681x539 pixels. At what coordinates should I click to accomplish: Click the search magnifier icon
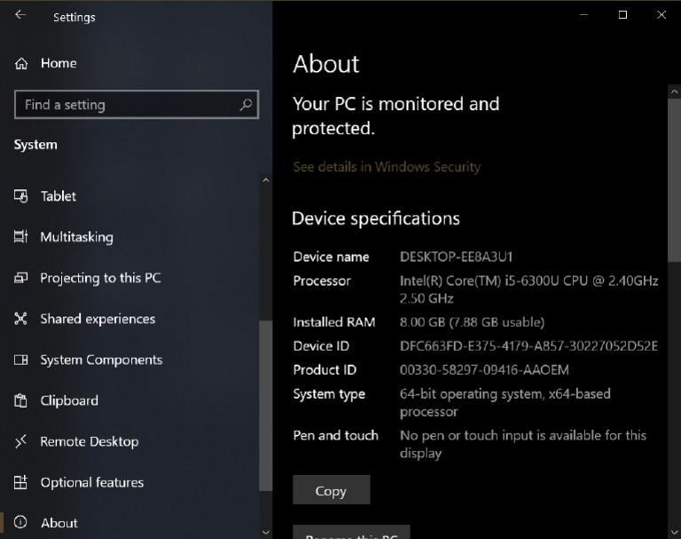(x=246, y=105)
